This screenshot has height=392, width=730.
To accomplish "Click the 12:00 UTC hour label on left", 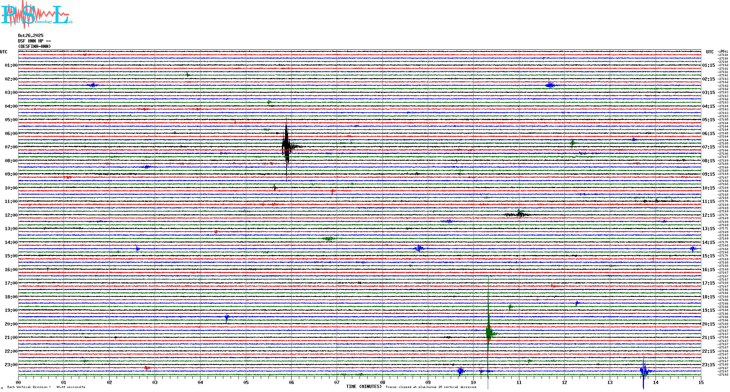I will coord(11,215).
